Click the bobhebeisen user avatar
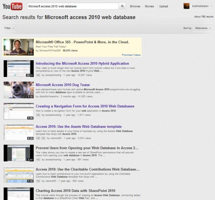This screenshot has width=215, height=200. [186, 6]
